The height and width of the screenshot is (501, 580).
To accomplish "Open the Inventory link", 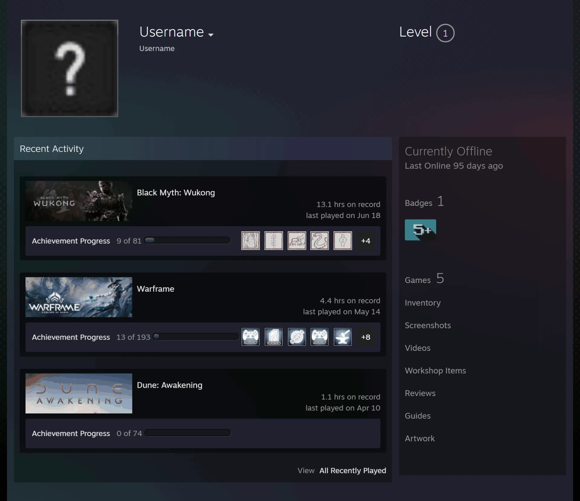I will pos(423,303).
